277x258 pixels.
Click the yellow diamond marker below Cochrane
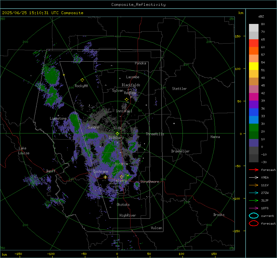coord(106,177)
